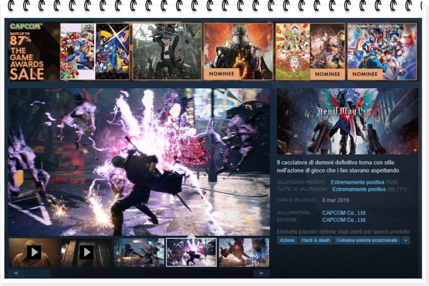
Task: Play the second trailer video thumbnail
Action: [x=86, y=252]
